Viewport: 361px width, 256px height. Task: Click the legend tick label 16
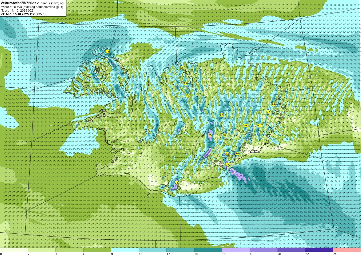tap(224, 254)
